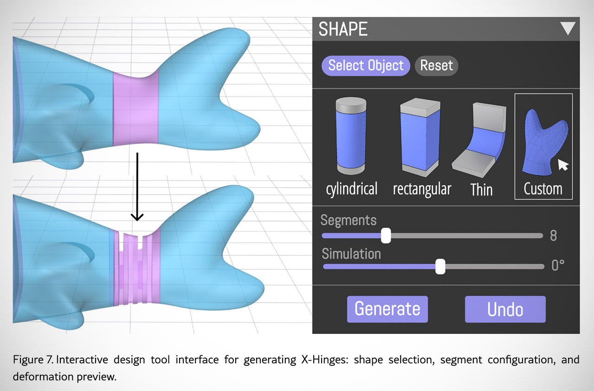The height and width of the screenshot is (391, 594).
Task: Choose the Thin shape icon
Action: pos(480,140)
